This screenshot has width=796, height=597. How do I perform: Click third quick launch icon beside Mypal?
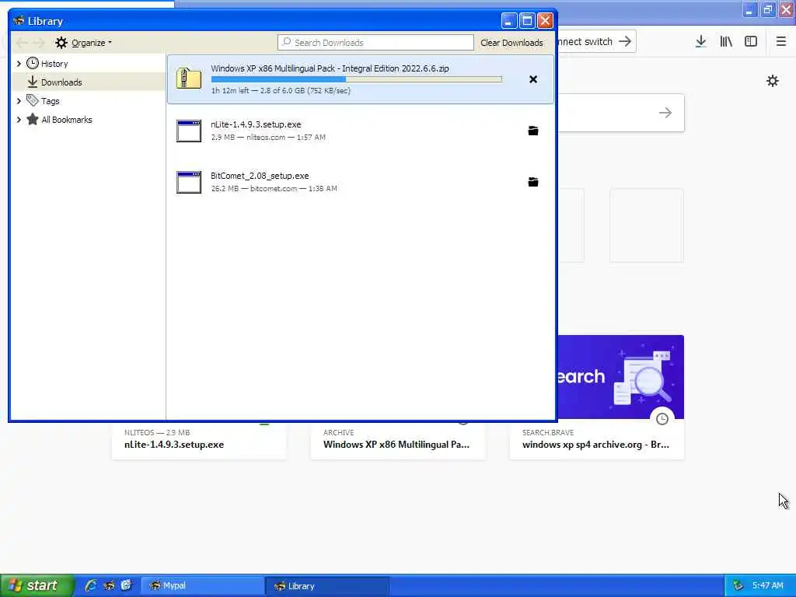pyautogui.click(x=126, y=585)
